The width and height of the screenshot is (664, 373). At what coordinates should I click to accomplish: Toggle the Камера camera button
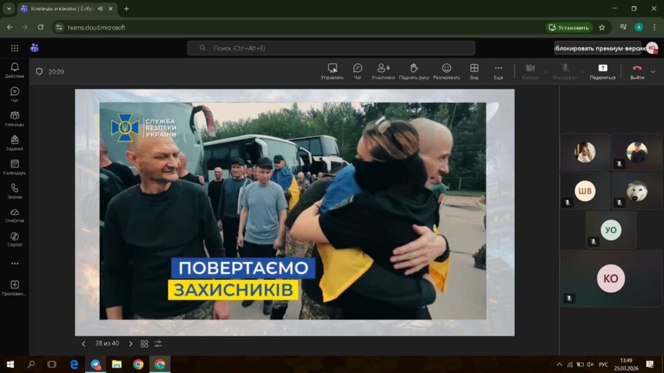530,71
